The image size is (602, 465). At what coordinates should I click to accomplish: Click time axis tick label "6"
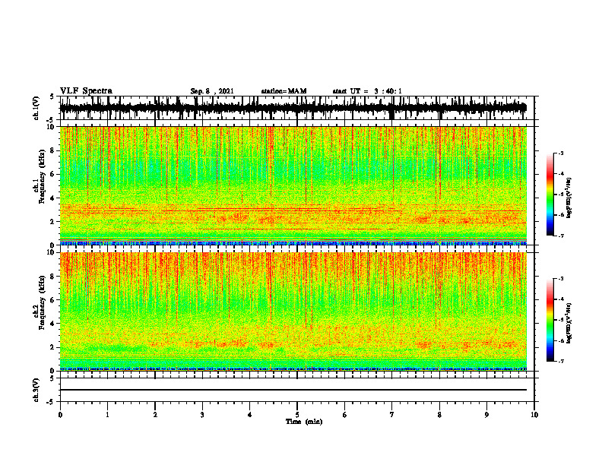(x=345, y=415)
